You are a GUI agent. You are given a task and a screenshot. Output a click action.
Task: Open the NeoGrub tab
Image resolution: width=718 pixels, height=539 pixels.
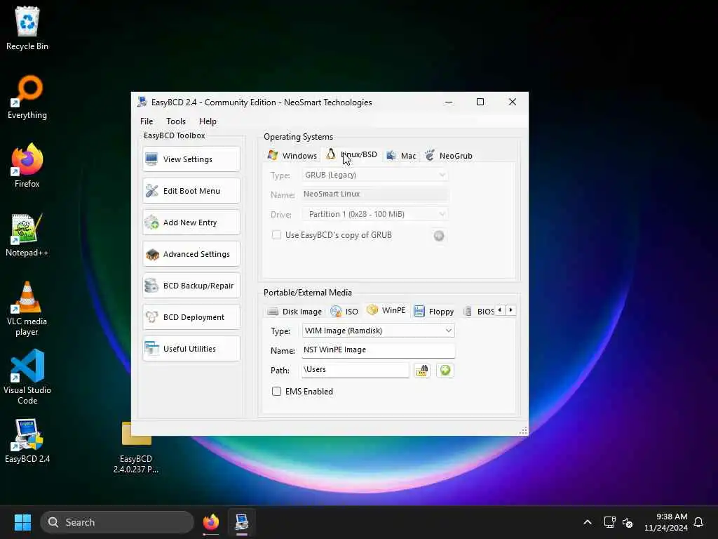click(x=449, y=155)
